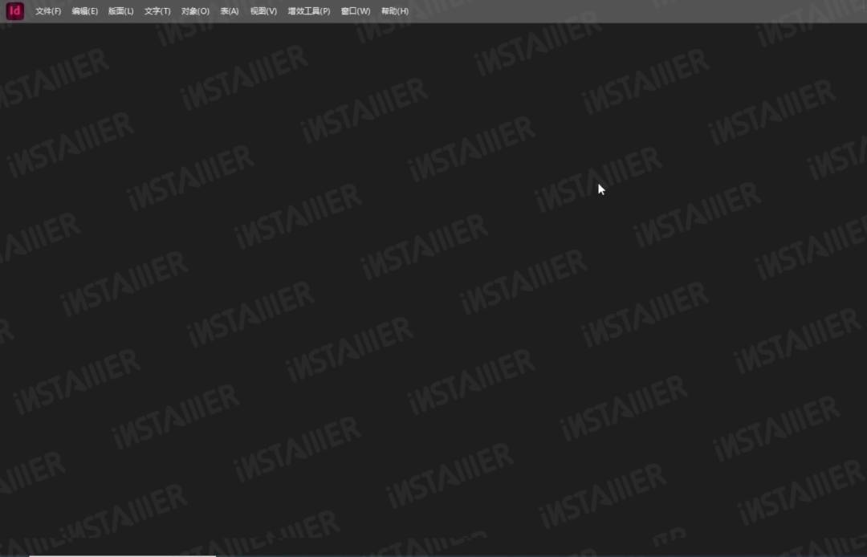Image resolution: width=867 pixels, height=557 pixels.
Task: Open the 帮助(H) menu
Action: click(x=395, y=11)
